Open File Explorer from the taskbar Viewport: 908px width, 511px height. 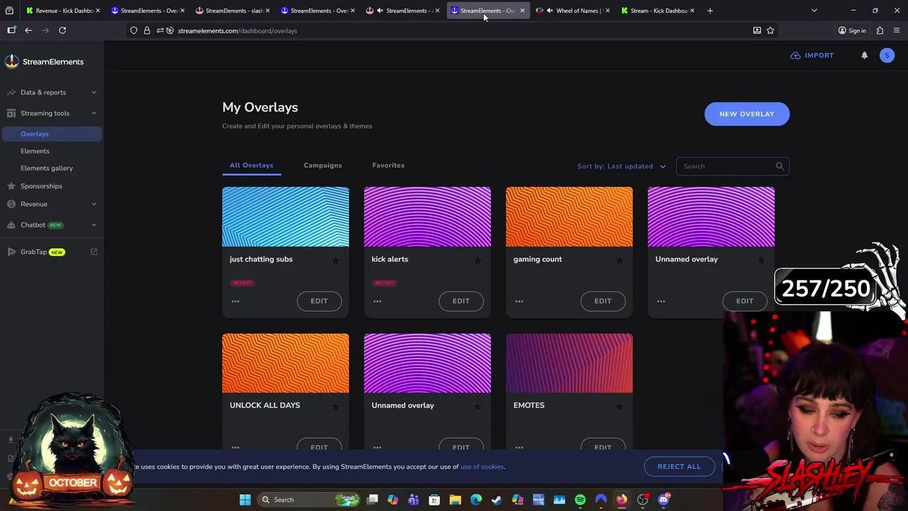point(455,500)
